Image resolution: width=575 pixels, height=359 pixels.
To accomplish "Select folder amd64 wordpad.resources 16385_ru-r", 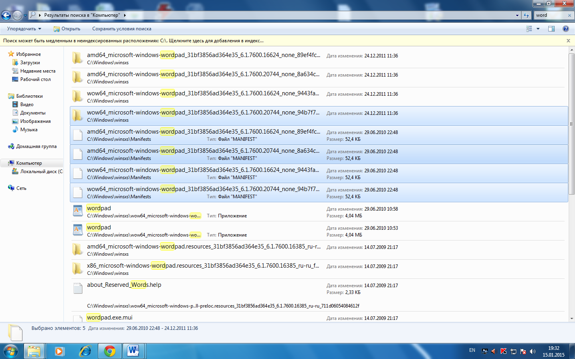I will click(x=319, y=250).
